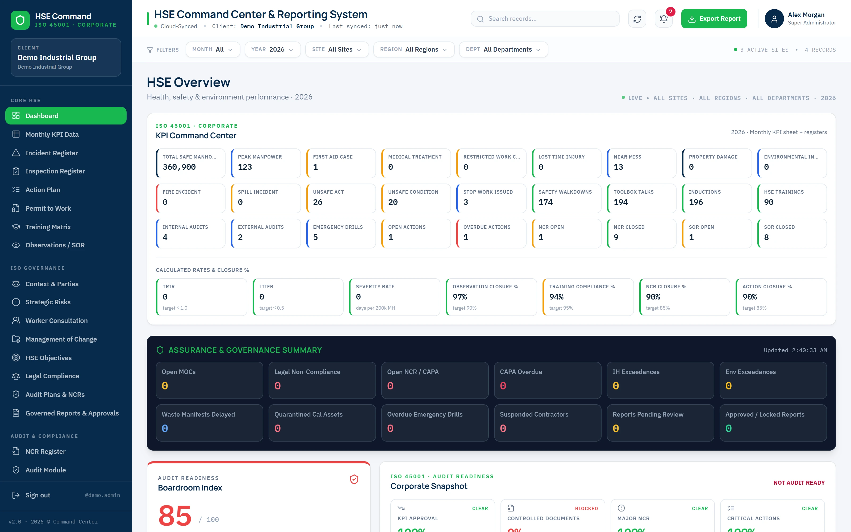
Task: Click the HSE Command shield logo
Action: [x=20, y=20]
